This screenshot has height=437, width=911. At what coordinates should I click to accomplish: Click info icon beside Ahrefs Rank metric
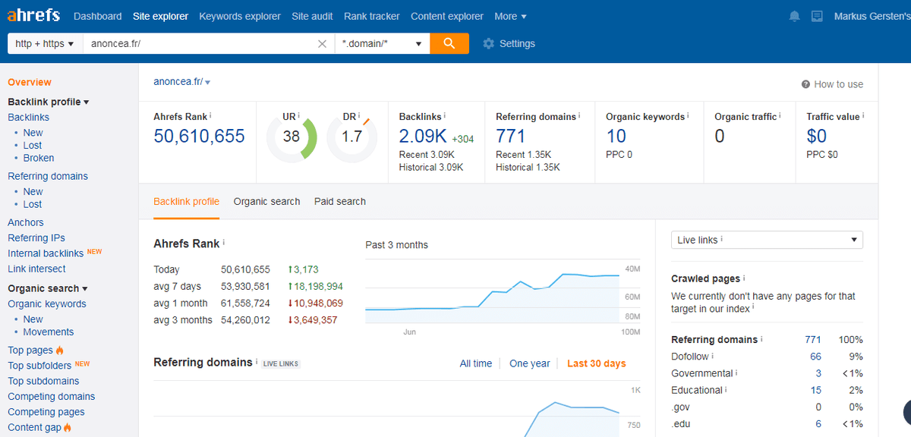click(210, 116)
